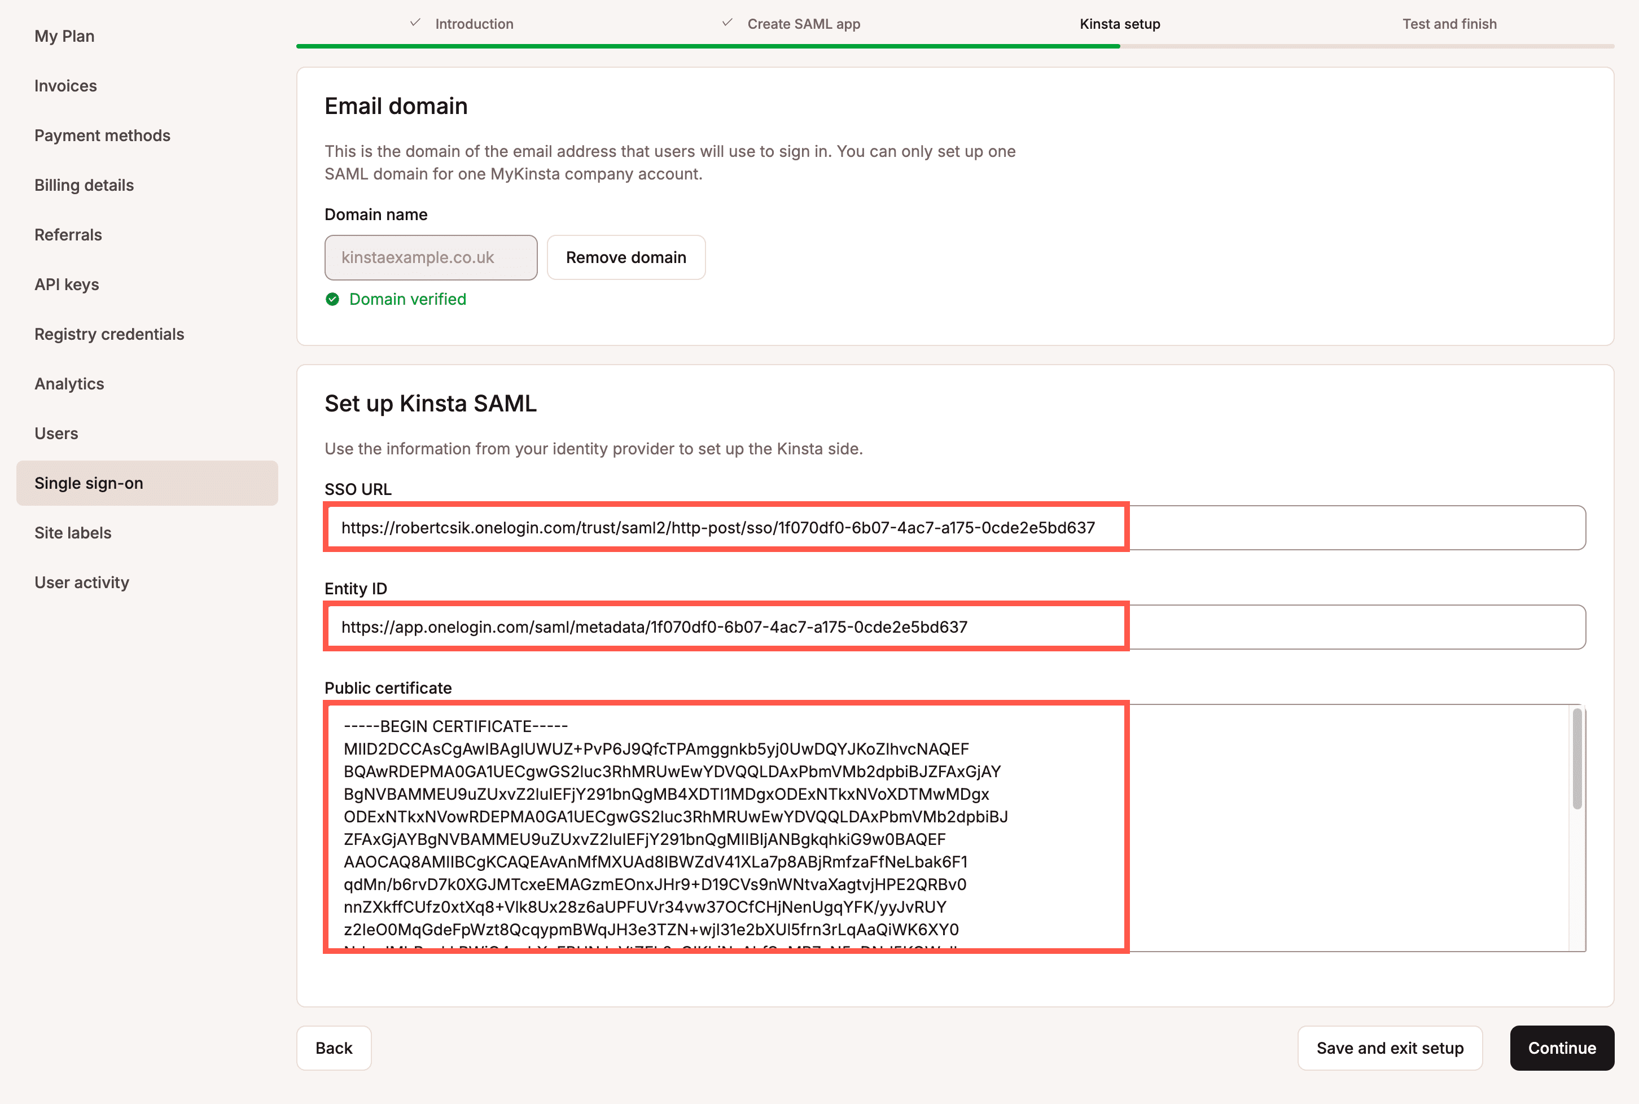
Task: Navigate to API keys settings
Action: tap(66, 284)
